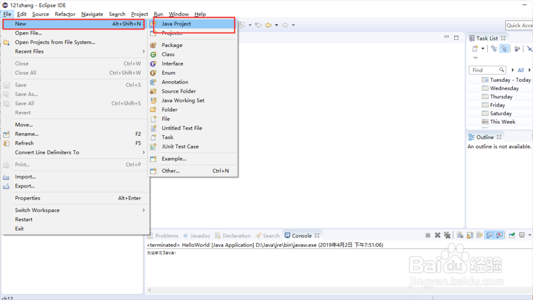The height and width of the screenshot is (300, 533).
Task: Choose Import... from the File menu
Action: [x=75, y=177]
